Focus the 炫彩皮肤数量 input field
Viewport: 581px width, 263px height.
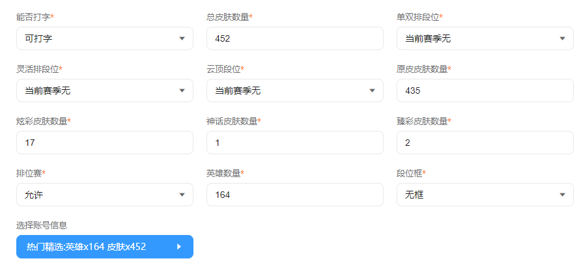coord(104,143)
